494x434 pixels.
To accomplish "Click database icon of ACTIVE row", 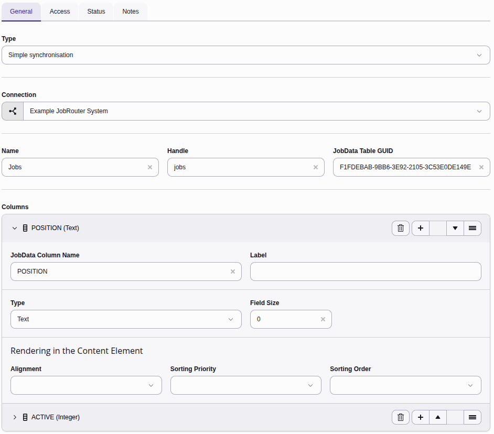I will pyautogui.click(x=25, y=417).
